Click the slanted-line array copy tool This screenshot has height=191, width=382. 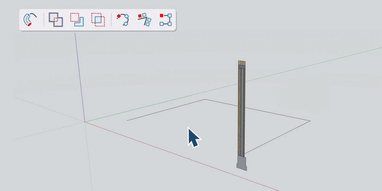point(144,20)
